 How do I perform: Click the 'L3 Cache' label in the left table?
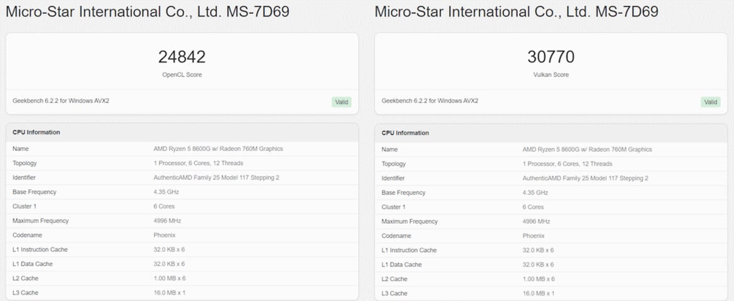[x=25, y=293]
